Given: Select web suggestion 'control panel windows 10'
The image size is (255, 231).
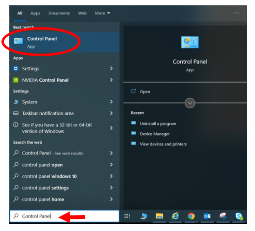Looking at the screenshot, I should tap(49, 176).
